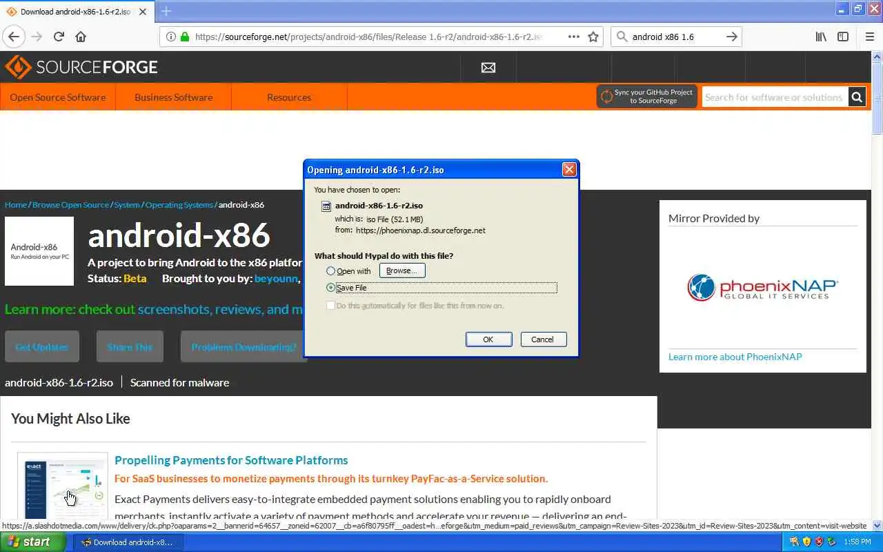Click the SourceForge search magnifier button

tap(857, 97)
